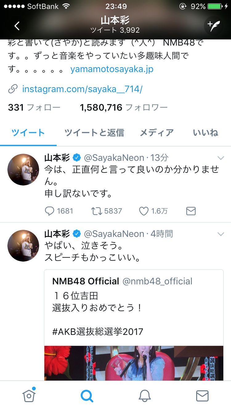231x411 pixels.
Task: Open Direct Messages inbox
Action: [202, 397]
